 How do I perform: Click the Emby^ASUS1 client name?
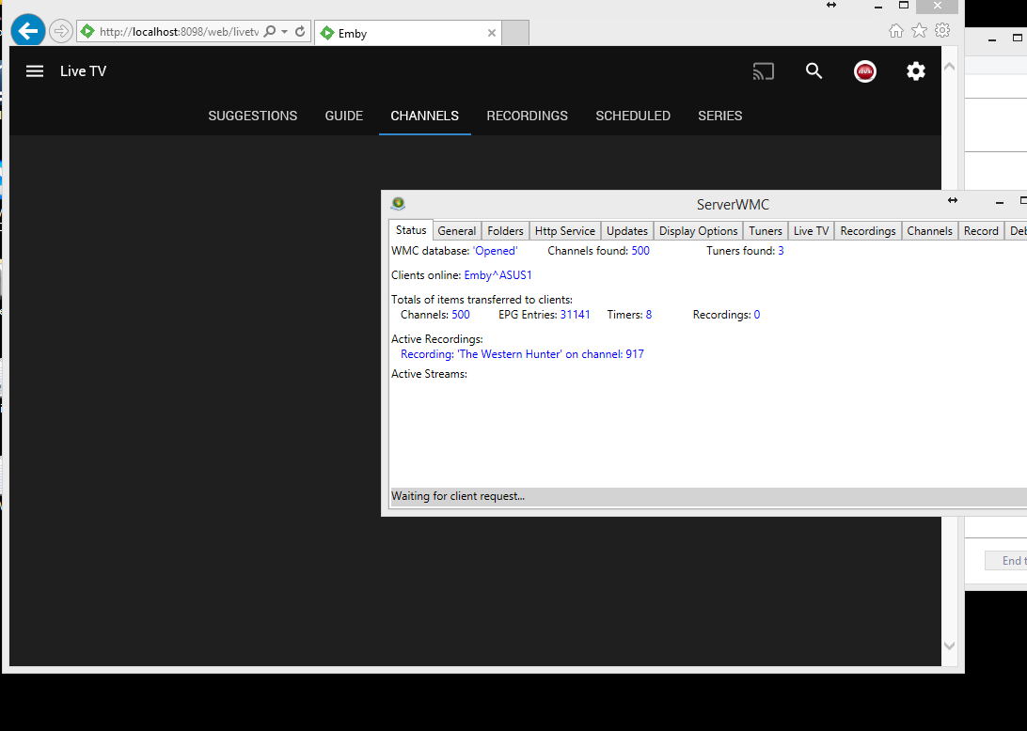tap(498, 275)
